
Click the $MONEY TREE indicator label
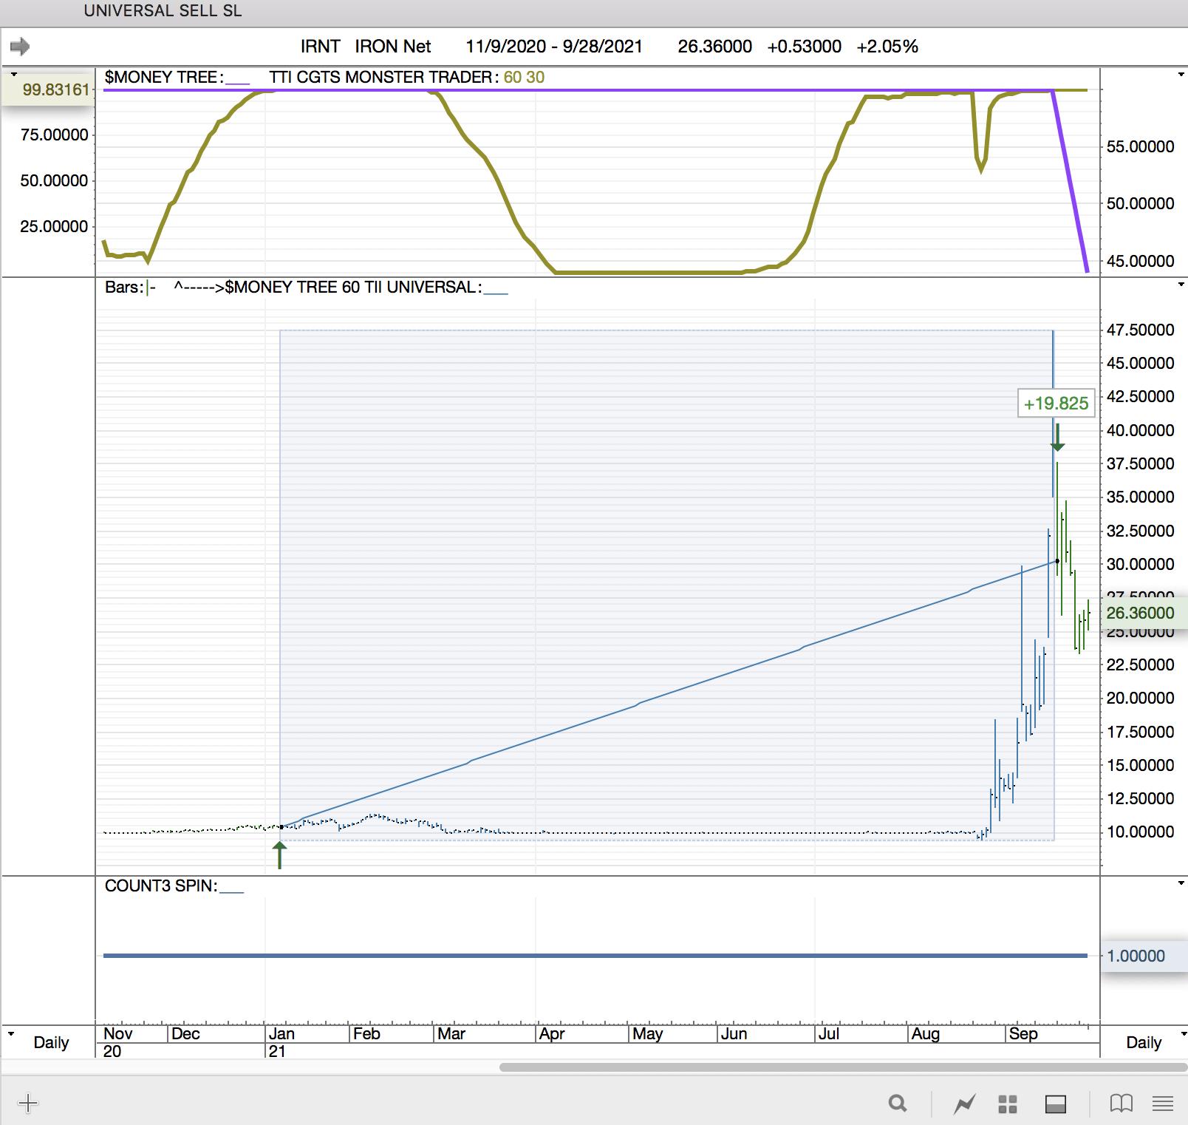161,78
